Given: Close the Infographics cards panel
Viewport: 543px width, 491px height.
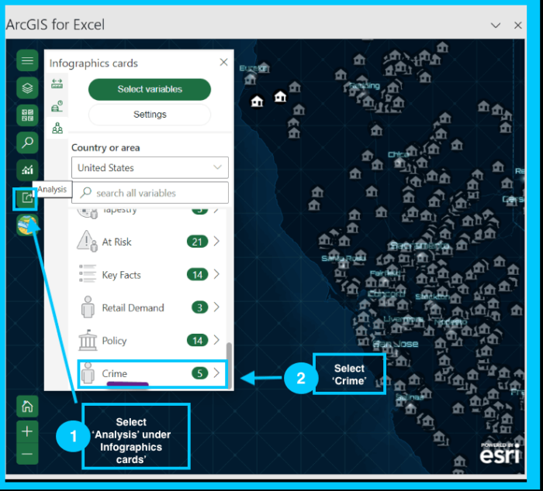Looking at the screenshot, I should coord(223,62).
